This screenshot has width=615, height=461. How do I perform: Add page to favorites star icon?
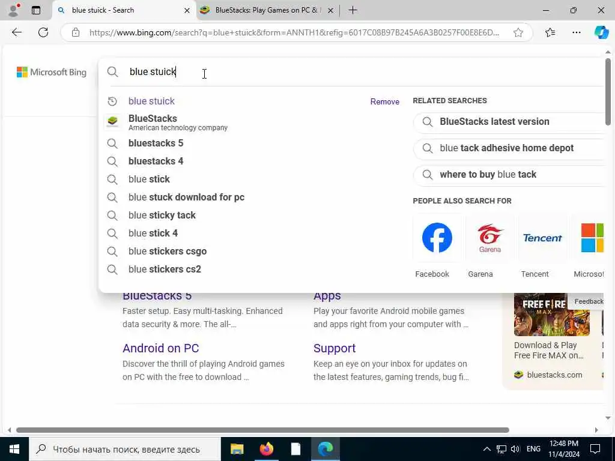pos(518,32)
